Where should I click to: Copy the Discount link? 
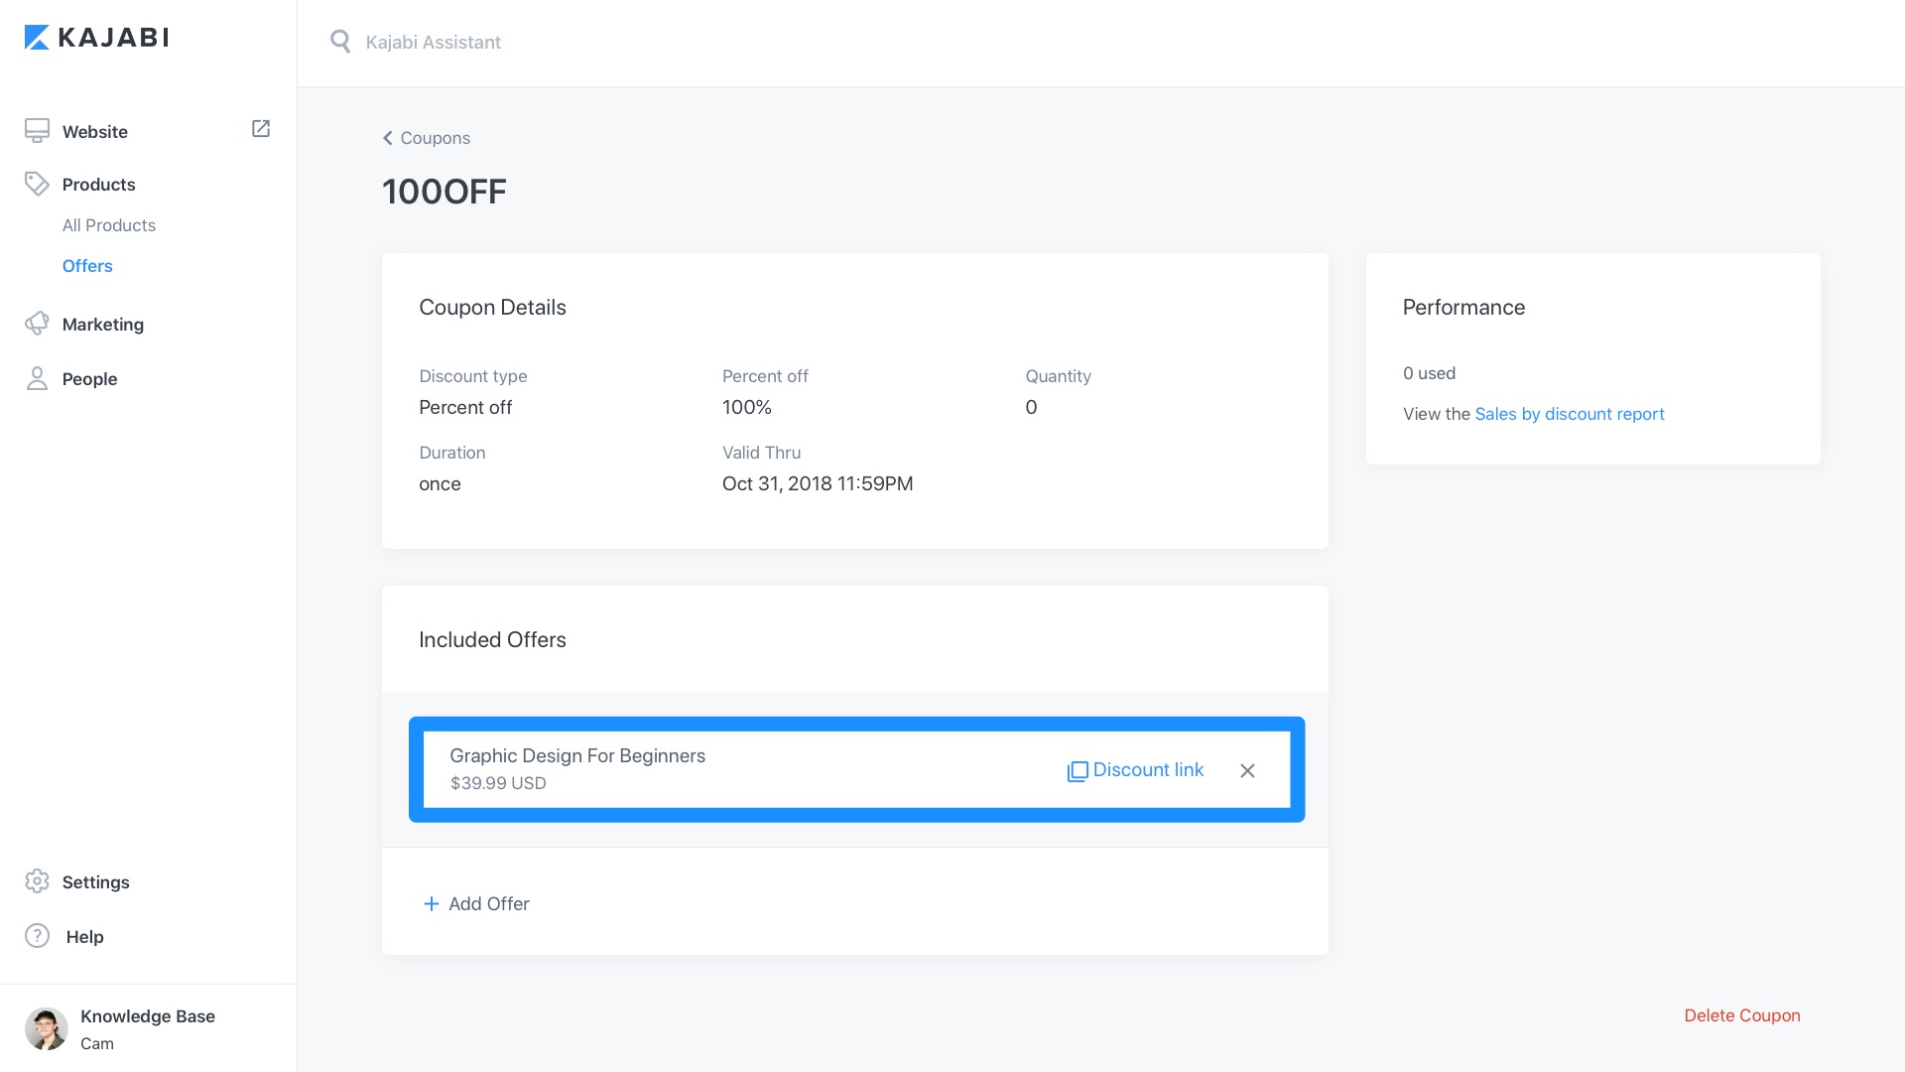point(1135,770)
